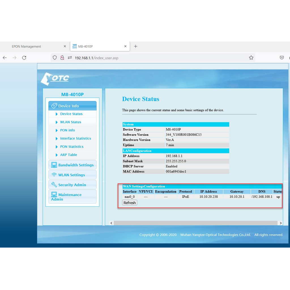Image resolution: width=290 pixels, height=290 pixels.
Task: Click the shield tracking protection icon
Action: (x=55, y=58)
